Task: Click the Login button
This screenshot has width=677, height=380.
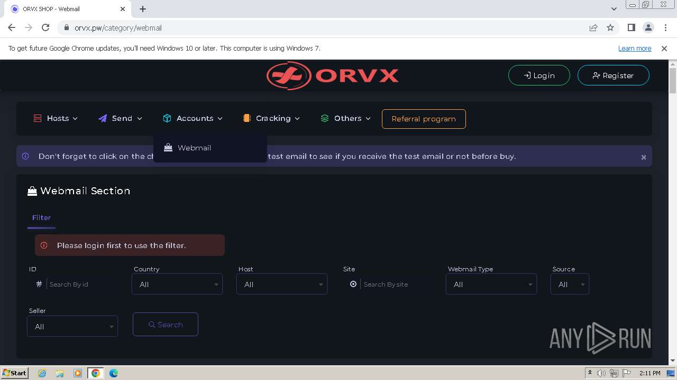Action: coord(539,75)
